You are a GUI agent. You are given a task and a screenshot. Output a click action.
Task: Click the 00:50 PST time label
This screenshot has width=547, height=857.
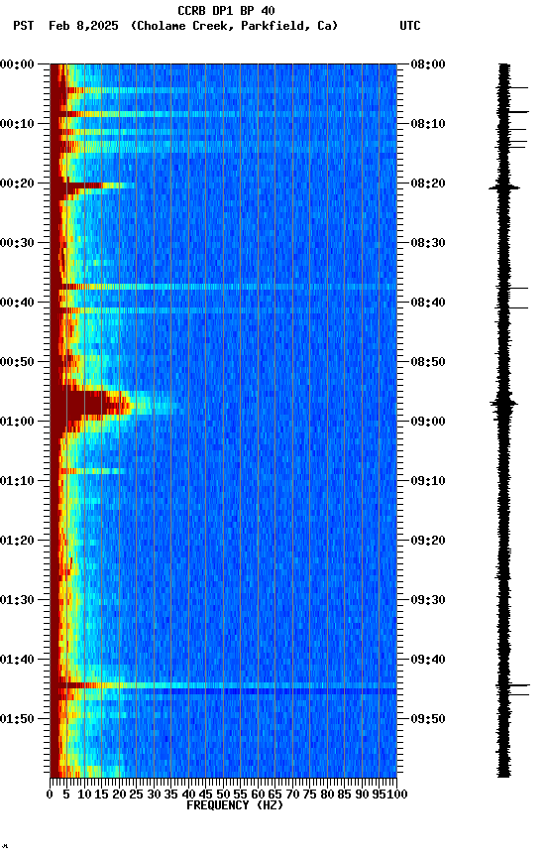pos(17,362)
